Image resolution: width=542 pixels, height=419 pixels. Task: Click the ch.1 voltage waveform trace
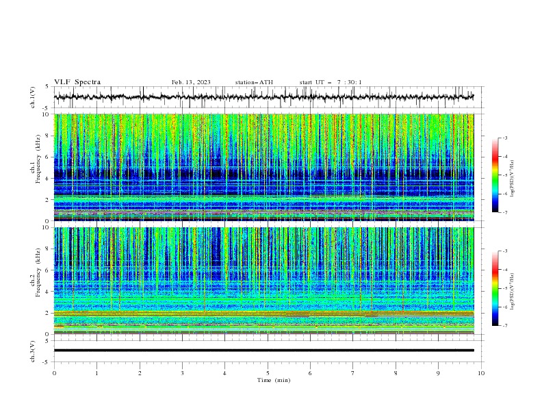[x=263, y=97]
